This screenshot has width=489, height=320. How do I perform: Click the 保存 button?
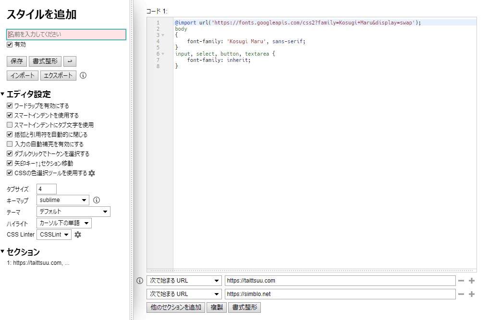click(17, 61)
